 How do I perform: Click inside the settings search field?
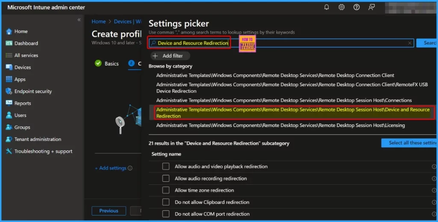[281, 43]
